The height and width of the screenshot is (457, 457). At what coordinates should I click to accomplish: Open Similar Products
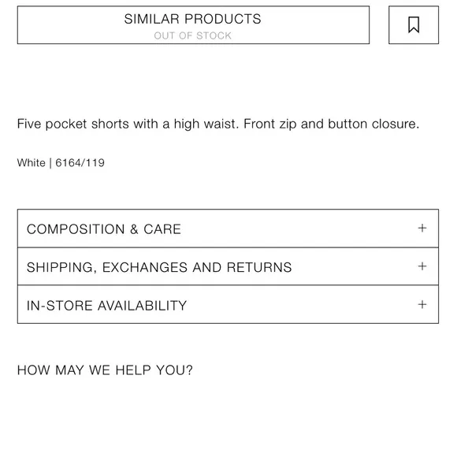(193, 24)
